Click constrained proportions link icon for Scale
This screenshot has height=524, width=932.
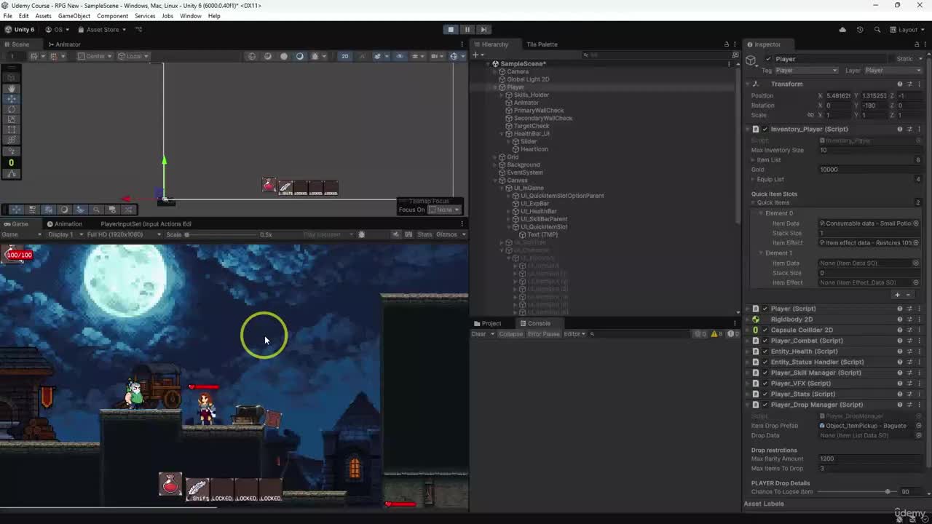(810, 115)
